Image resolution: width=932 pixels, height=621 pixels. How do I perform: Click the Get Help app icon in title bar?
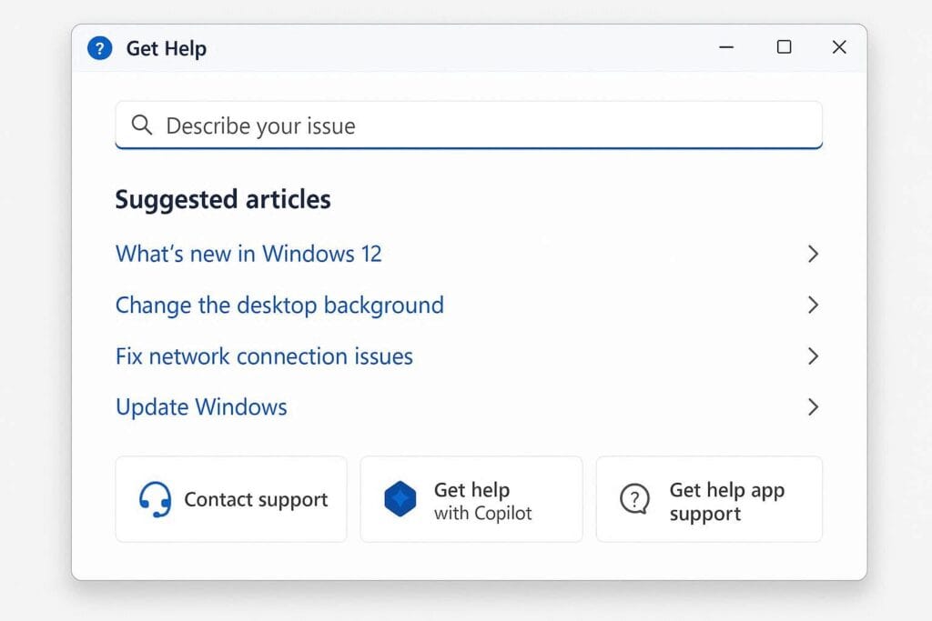99,48
